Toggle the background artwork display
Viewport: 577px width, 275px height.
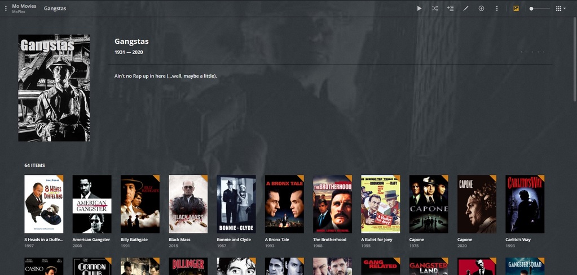pyautogui.click(x=516, y=8)
